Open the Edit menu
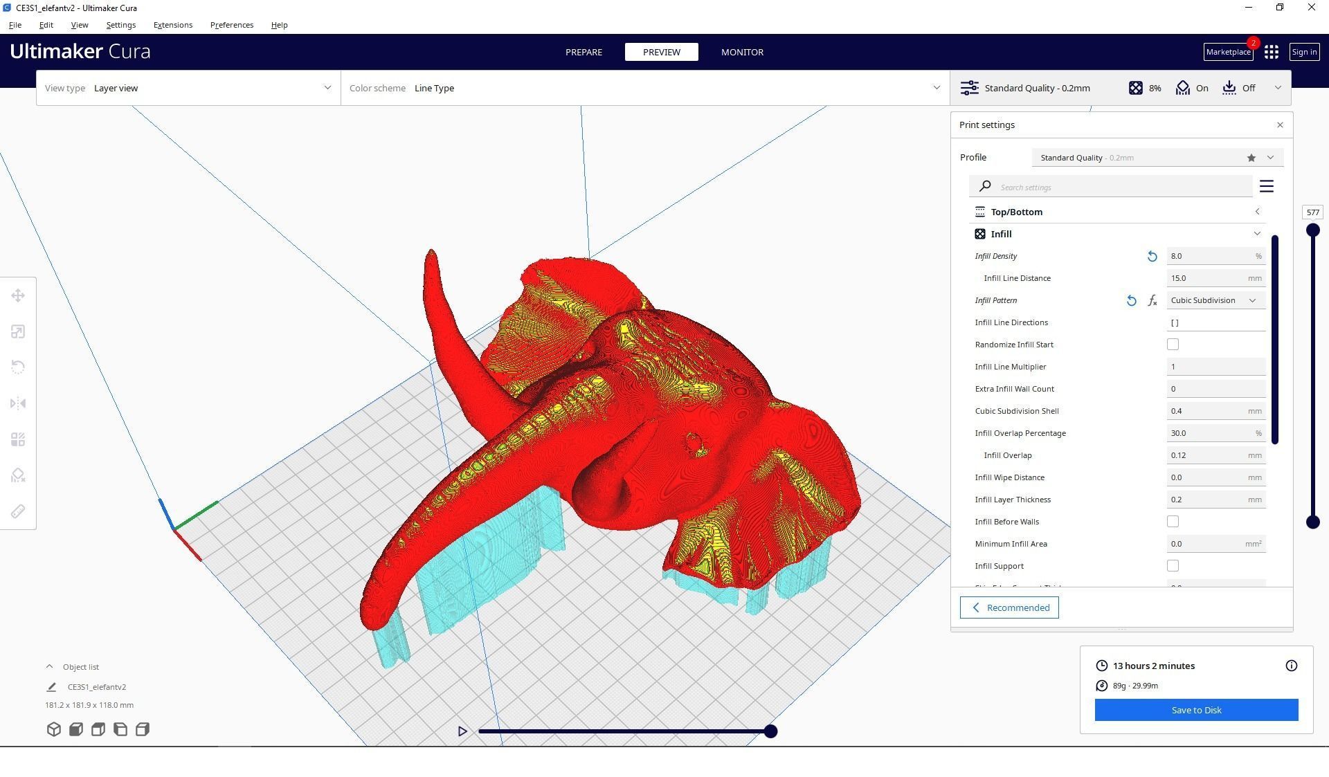 46,25
